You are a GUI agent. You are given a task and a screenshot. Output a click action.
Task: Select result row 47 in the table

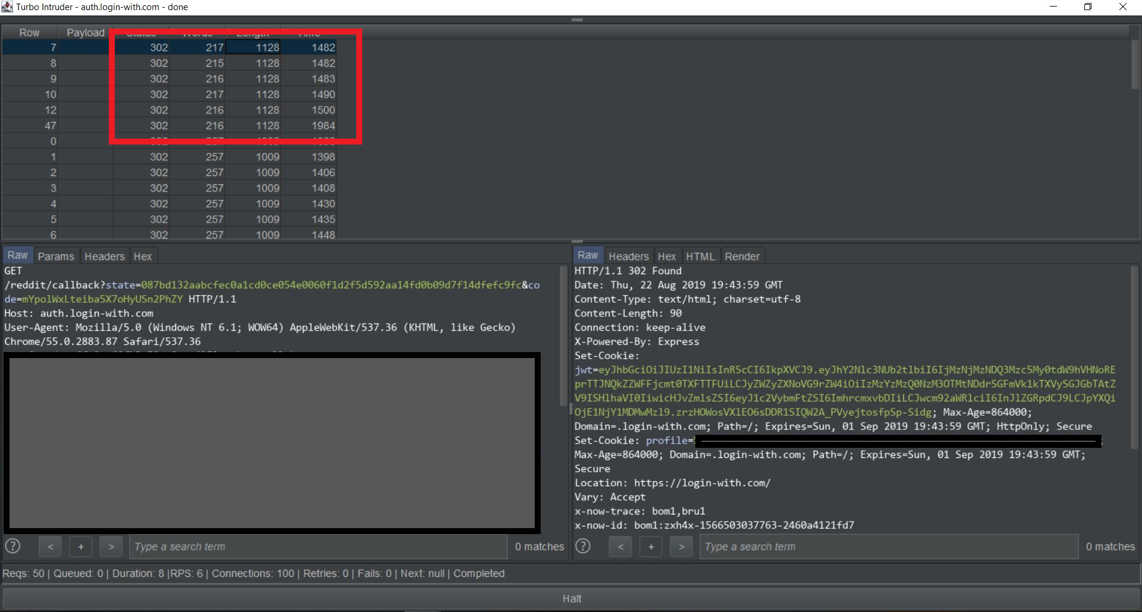pyautogui.click(x=169, y=125)
